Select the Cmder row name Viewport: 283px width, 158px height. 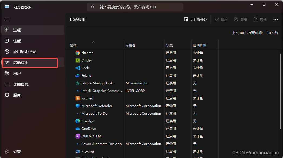point(87,60)
